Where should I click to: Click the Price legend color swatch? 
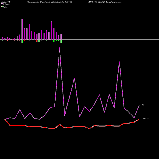pos(2,7)
